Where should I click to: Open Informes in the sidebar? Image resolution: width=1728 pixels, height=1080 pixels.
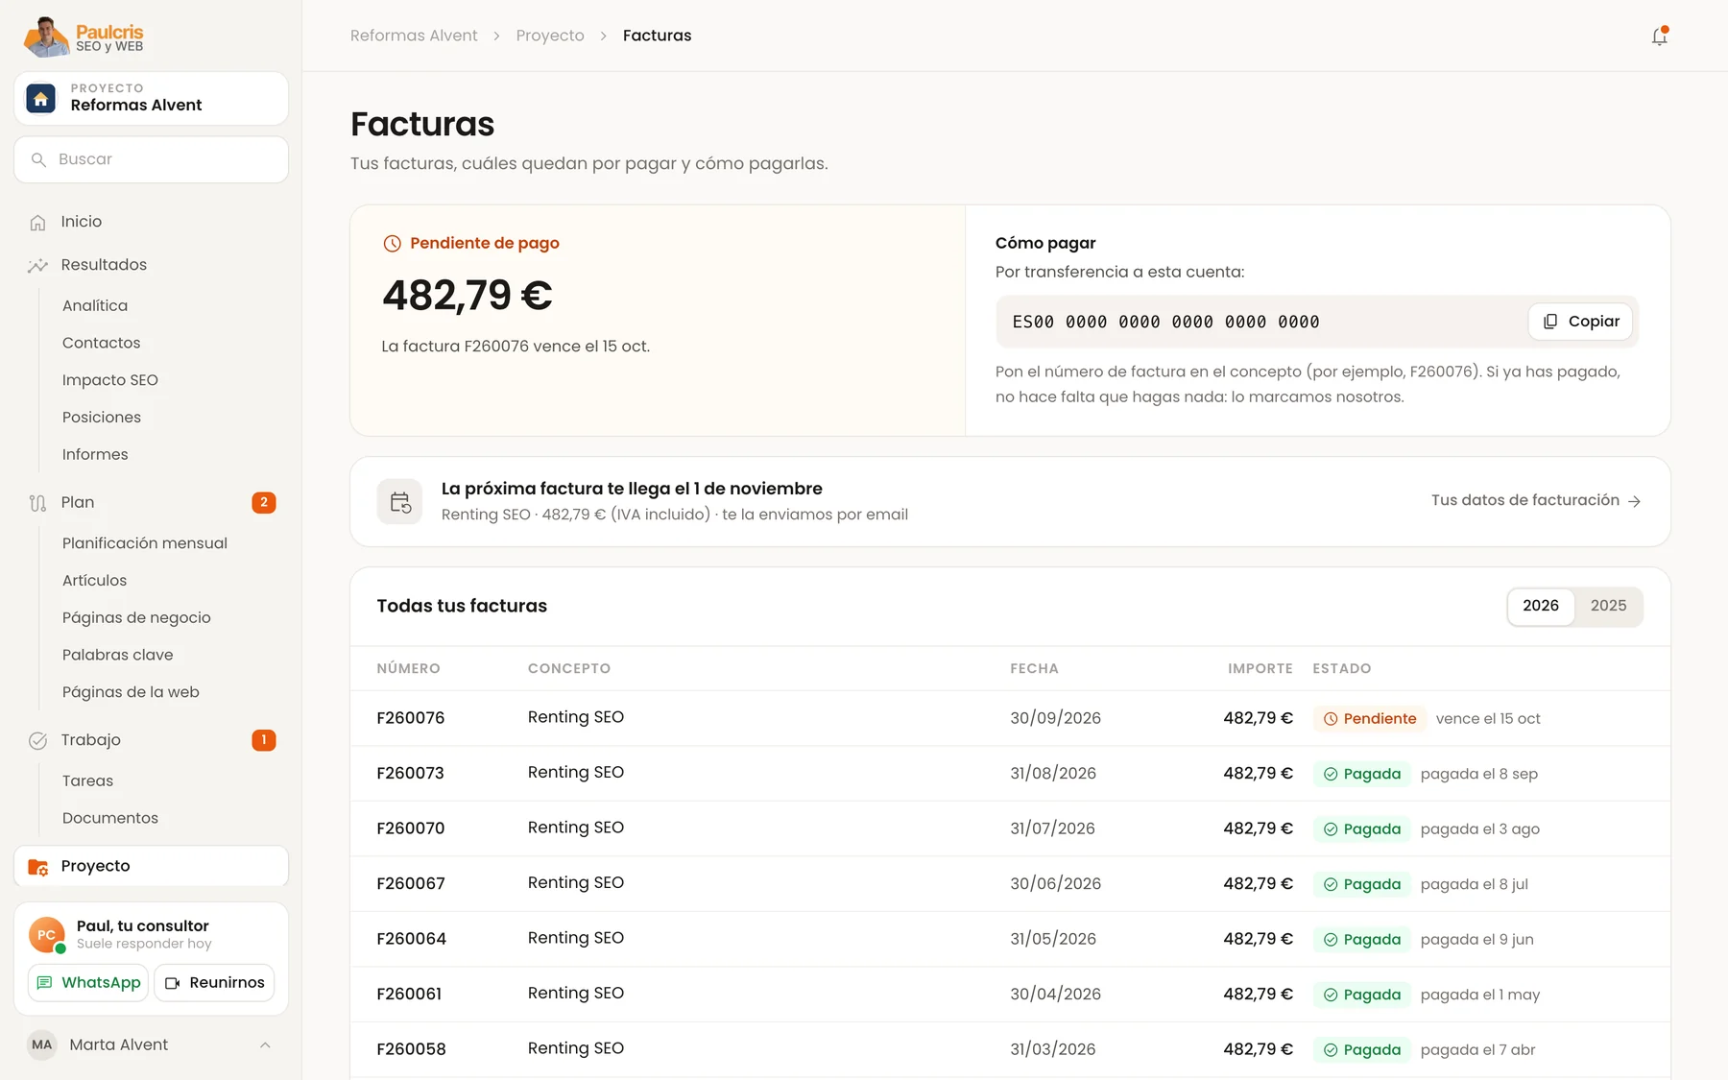tap(95, 455)
